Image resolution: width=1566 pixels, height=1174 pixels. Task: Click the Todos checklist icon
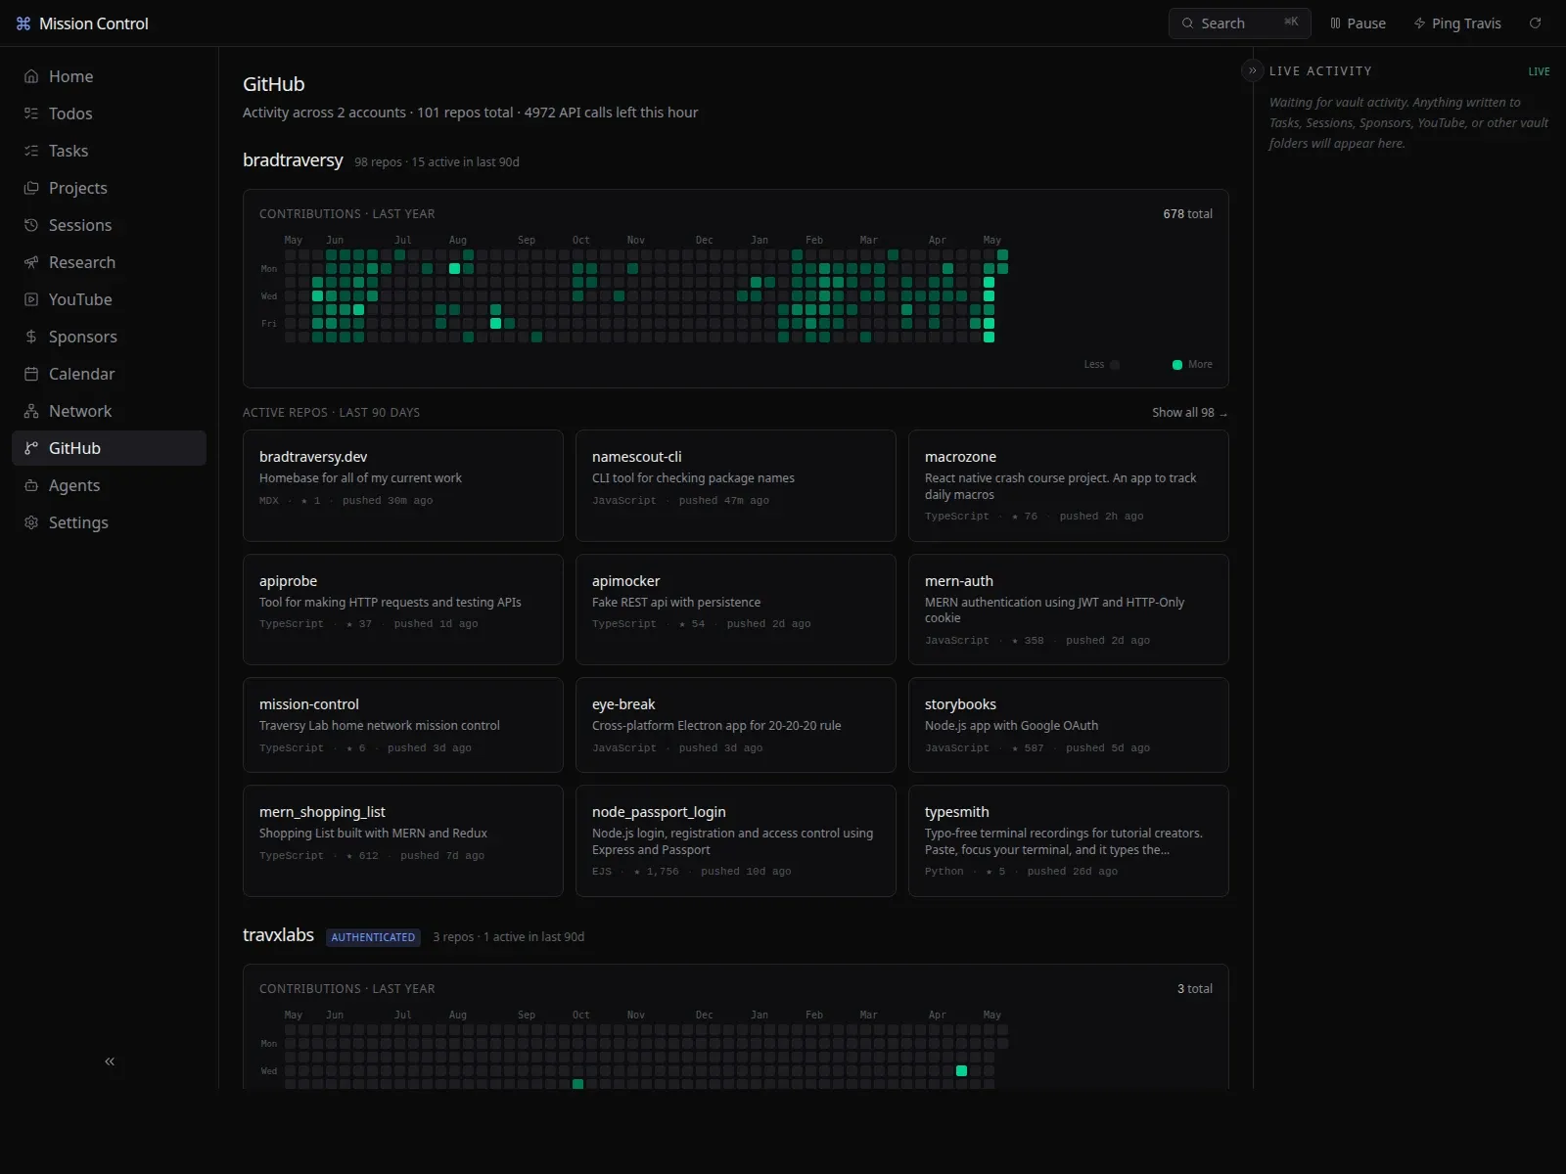tap(31, 113)
